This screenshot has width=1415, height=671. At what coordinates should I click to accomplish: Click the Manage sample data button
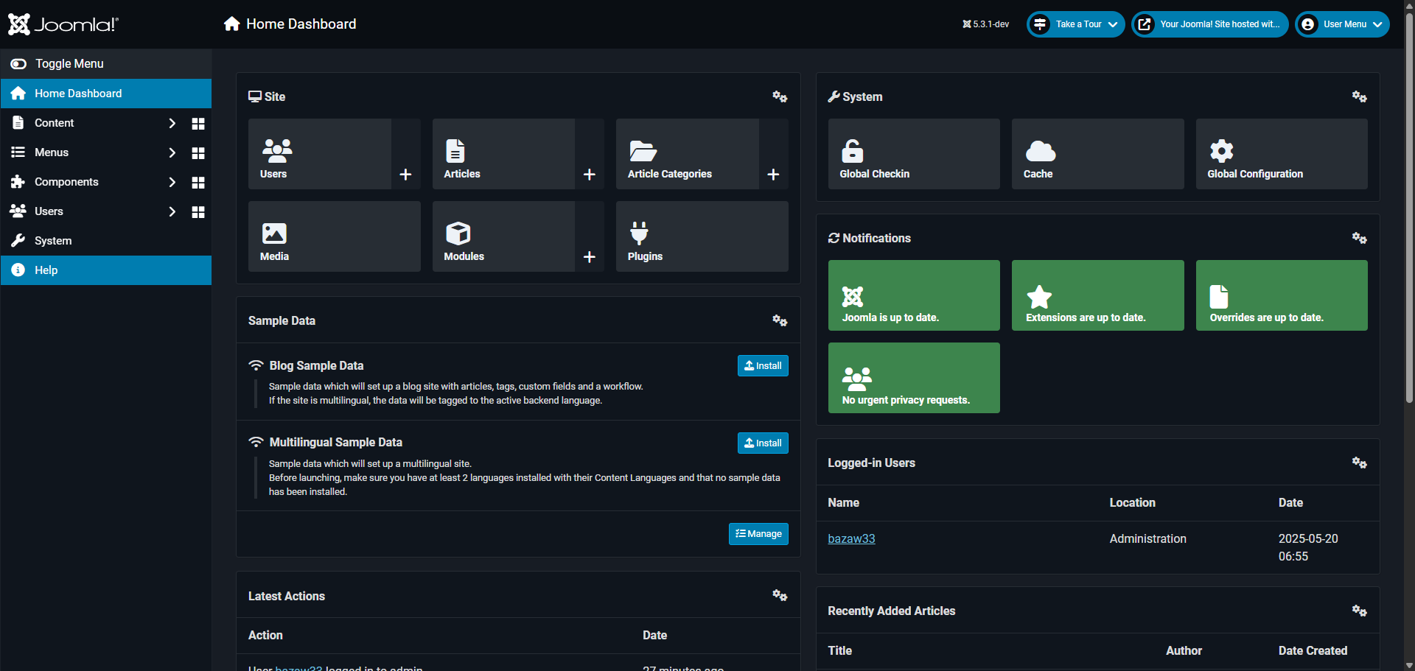(x=758, y=534)
